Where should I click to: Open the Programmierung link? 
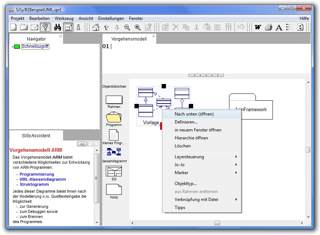tap(37, 174)
